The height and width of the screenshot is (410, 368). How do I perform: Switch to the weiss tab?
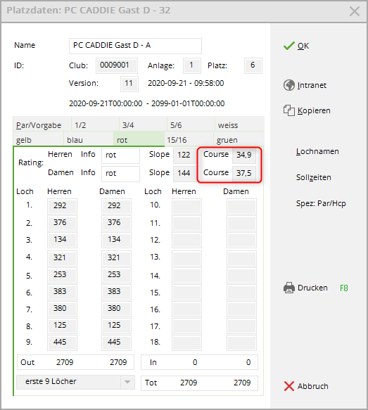click(239, 125)
